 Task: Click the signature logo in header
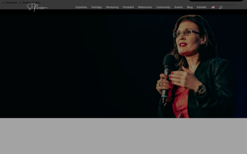[37, 7]
